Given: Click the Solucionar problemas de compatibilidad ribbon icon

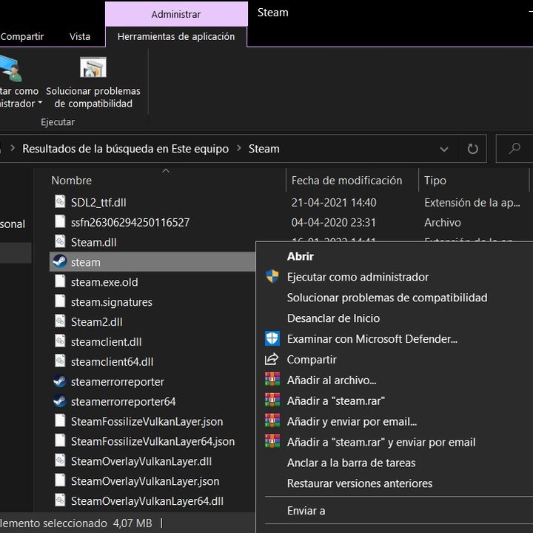Looking at the screenshot, I should (x=93, y=69).
